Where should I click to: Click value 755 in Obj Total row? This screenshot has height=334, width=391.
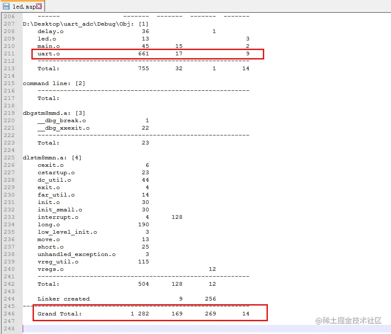pyautogui.click(x=144, y=69)
